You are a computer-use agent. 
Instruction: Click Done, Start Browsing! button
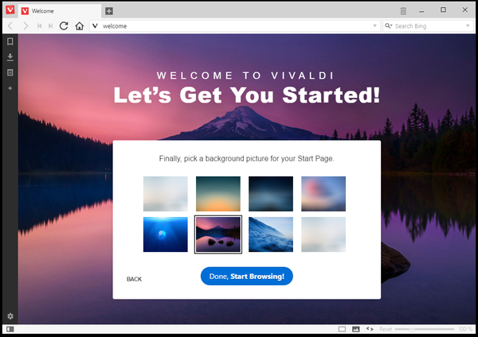click(247, 276)
